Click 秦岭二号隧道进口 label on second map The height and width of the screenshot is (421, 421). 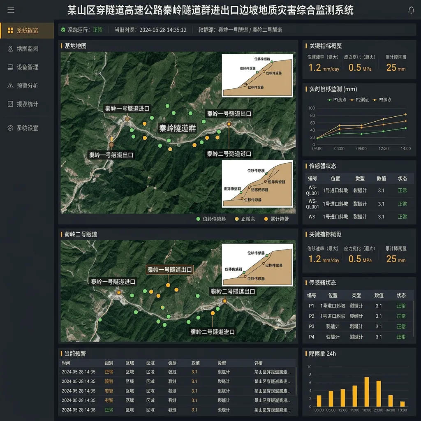pos(213,332)
